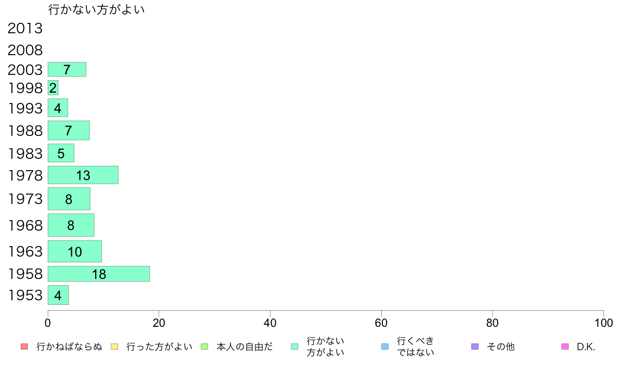
Task: Click the purple その他 legend swatch
Action: coord(475,347)
